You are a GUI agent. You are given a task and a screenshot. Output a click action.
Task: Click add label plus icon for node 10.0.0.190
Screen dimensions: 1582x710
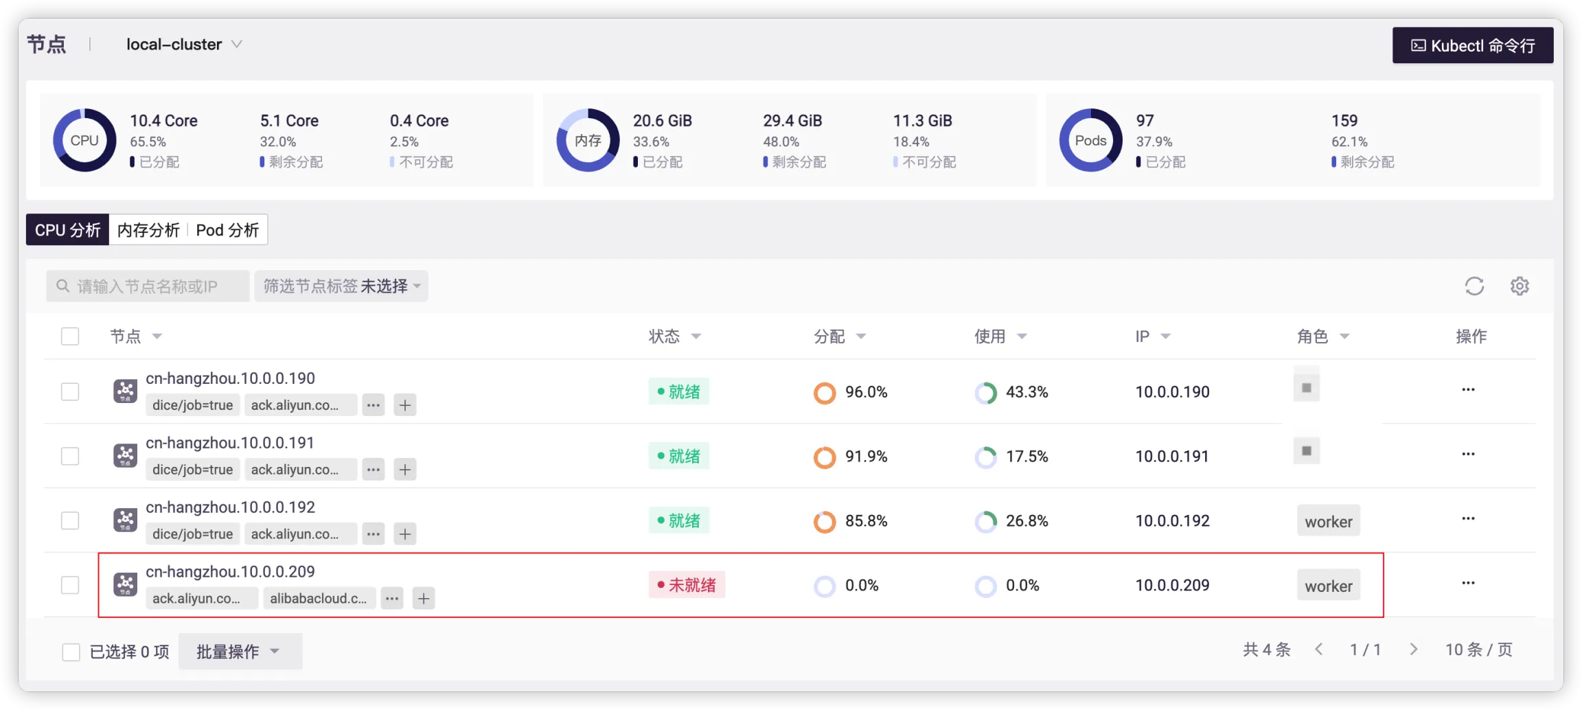click(x=405, y=405)
